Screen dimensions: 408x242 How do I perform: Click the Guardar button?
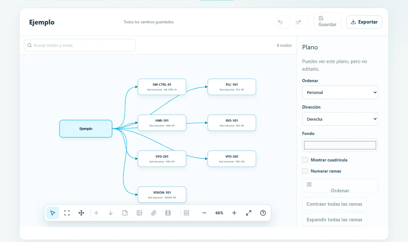pos(327,22)
